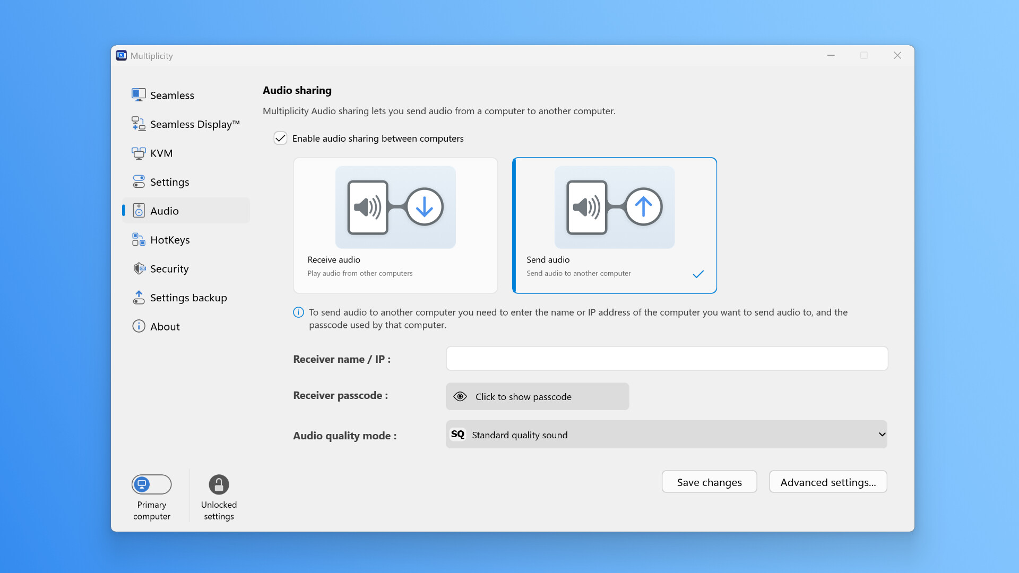The width and height of the screenshot is (1019, 573).
Task: Click the KVM monitor icon
Action: coord(139,153)
